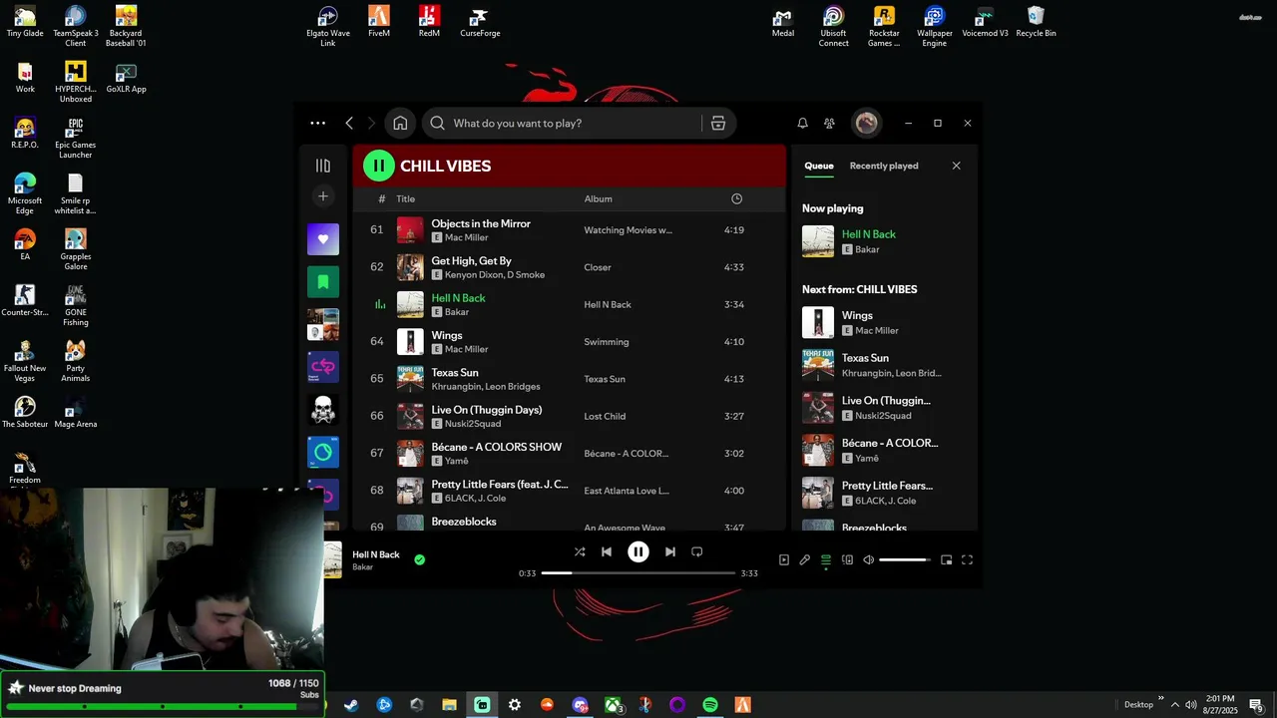Sort tracks by the Title column

(405, 198)
